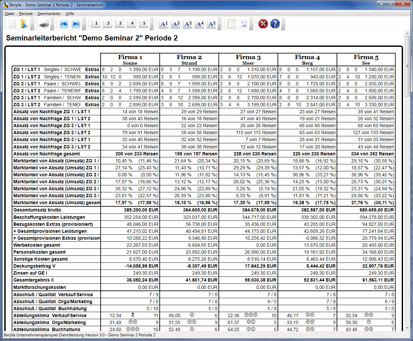Image resolution: width=413 pixels, height=341 pixels.
Task: Click the vertical scrollbar thumb
Action: (x=407, y=66)
